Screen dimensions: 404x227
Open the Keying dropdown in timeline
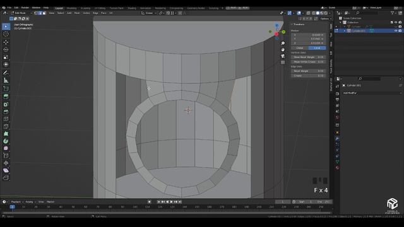(x=30, y=202)
